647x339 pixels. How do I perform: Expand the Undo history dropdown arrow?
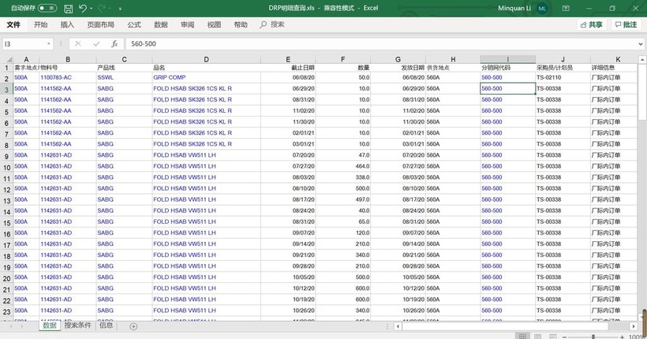[x=93, y=8]
